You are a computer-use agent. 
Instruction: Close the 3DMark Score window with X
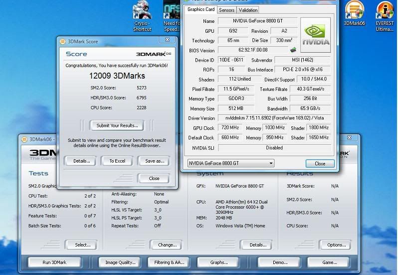(167, 40)
